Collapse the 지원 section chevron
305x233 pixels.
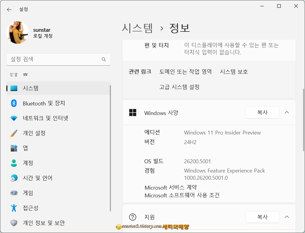(286, 217)
